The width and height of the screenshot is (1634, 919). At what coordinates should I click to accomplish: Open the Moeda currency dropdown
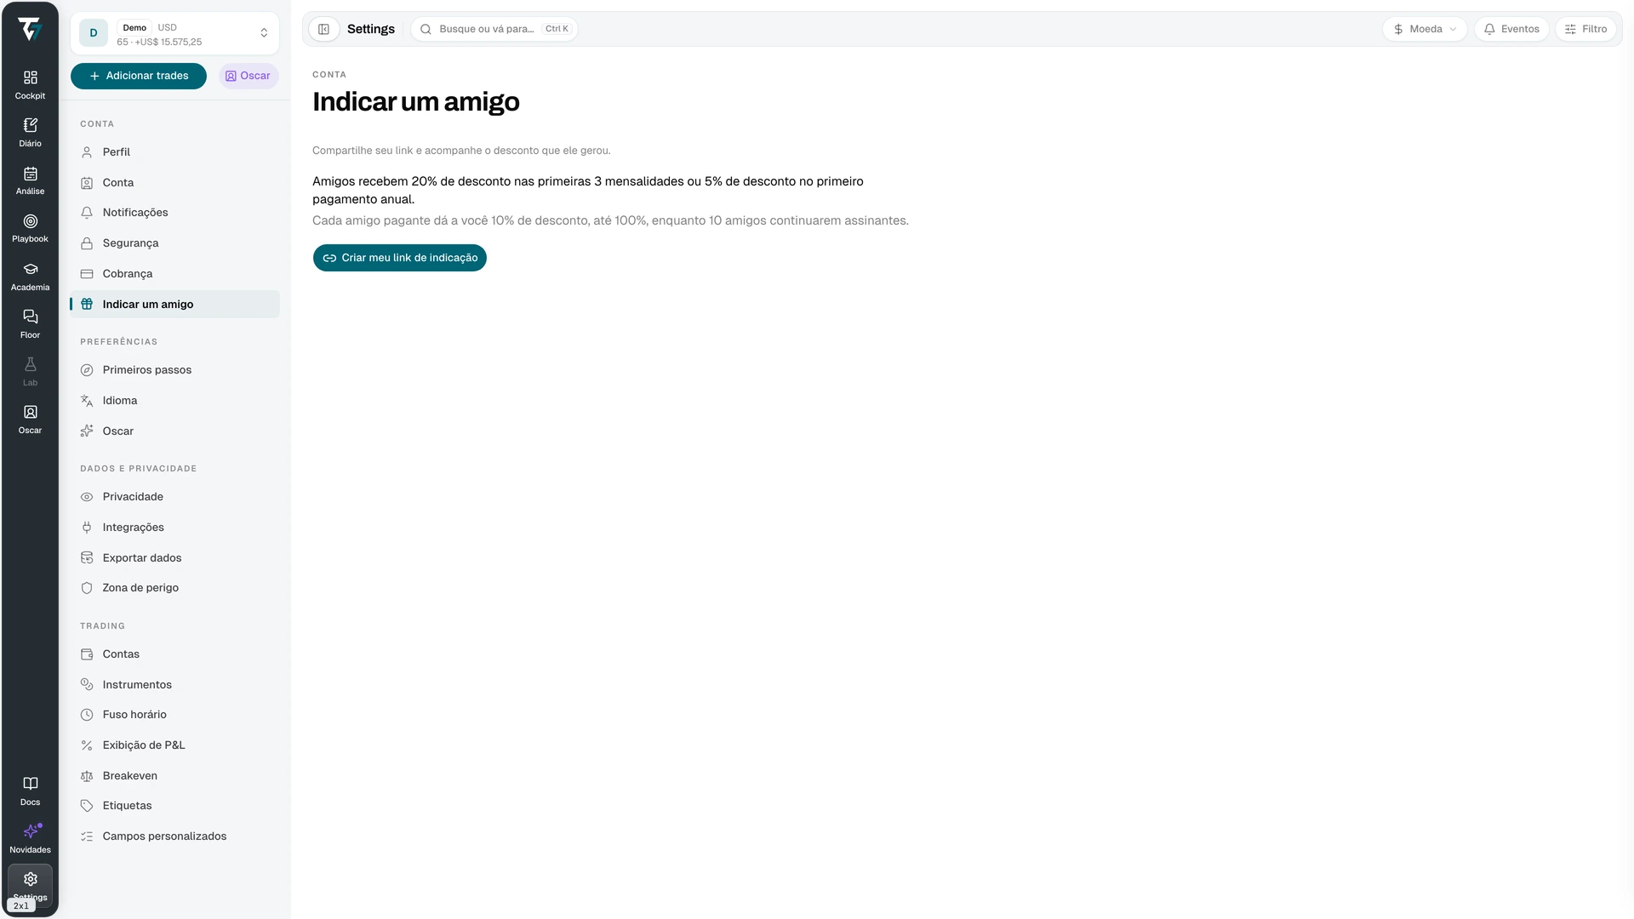point(1425,29)
